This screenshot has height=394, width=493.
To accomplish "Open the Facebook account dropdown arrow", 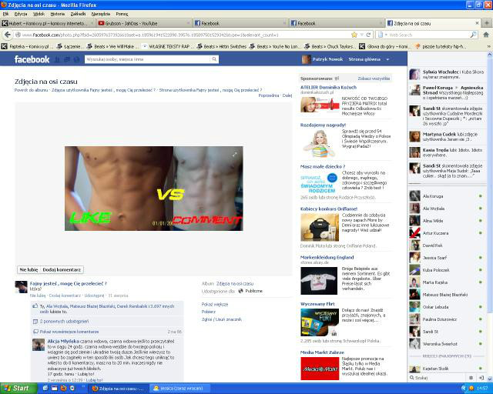I will click(x=387, y=59).
